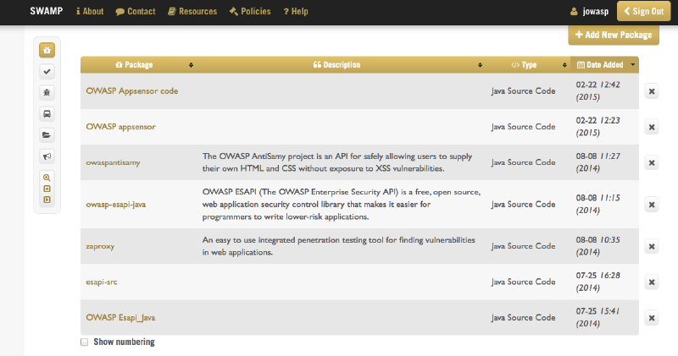Screen dimensions: 678x356
Task: Click the date 02-22 12:42 (2015)
Action: (x=598, y=90)
